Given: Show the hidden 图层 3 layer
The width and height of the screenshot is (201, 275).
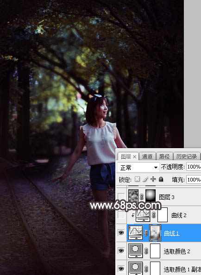Looking at the screenshot, I should pos(121,197).
